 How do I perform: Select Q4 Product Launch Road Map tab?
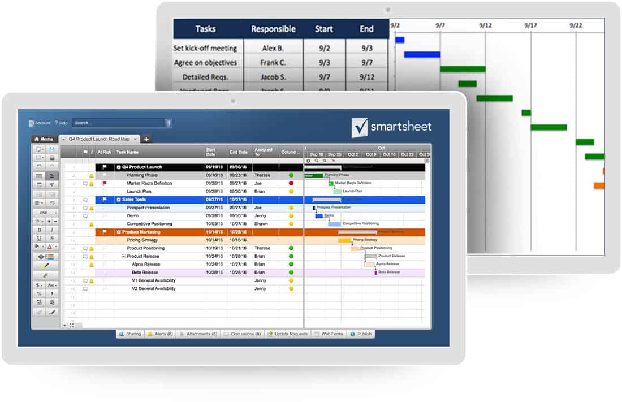[99, 139]
